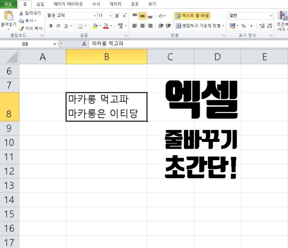Screen dimensions: 288x248
Task: Toggle underline (가) formatting
Action: (x=66, y=26)
